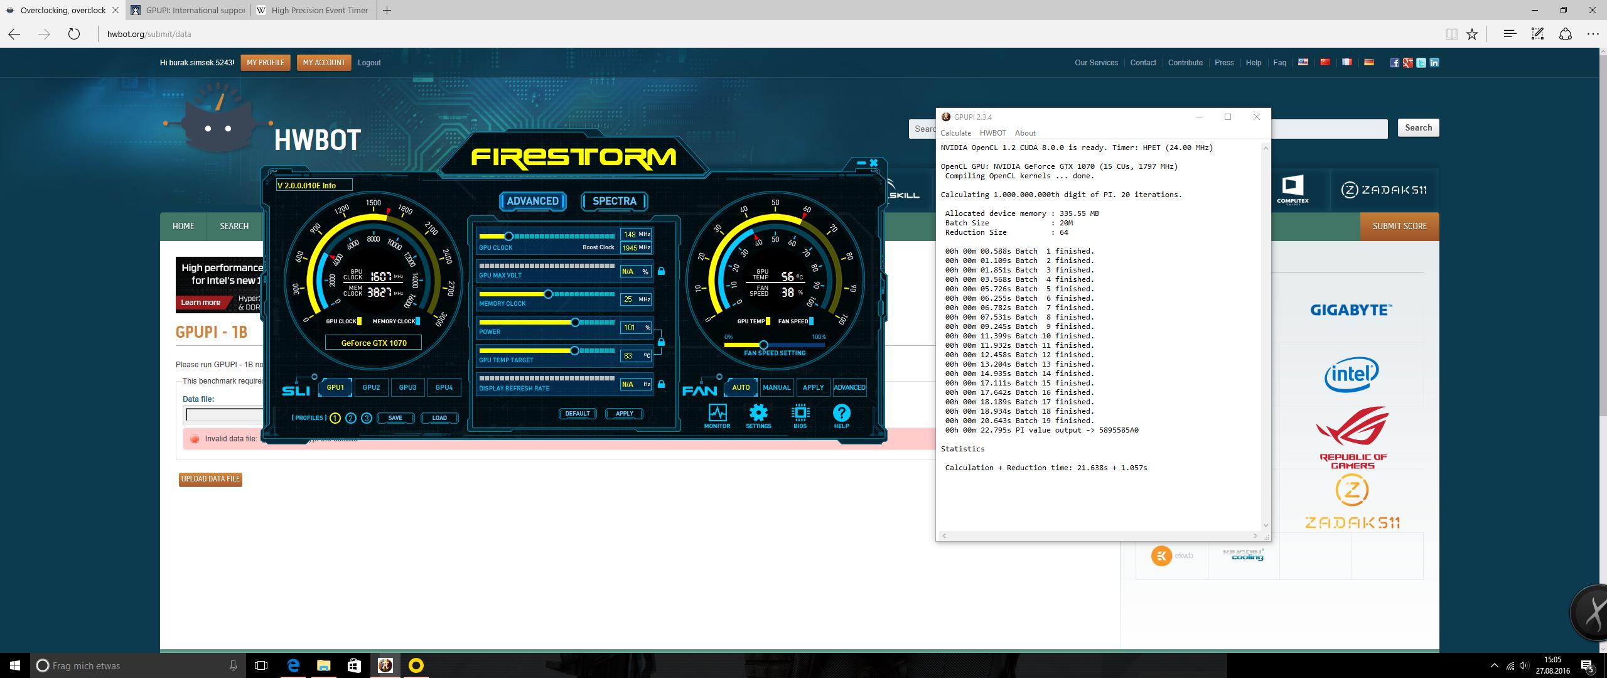Click the GPU Temp Target slider handle

(x=574, y=350)
